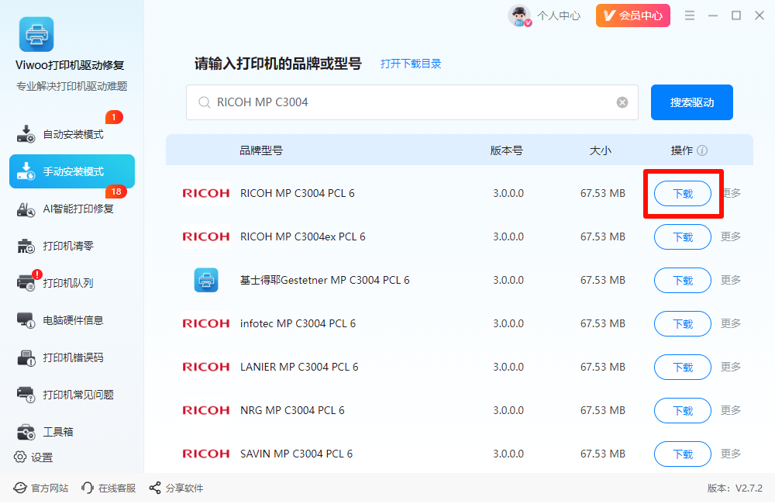Download infotec MP C3004 PCL 6 driver

click(x=683, y=324)
